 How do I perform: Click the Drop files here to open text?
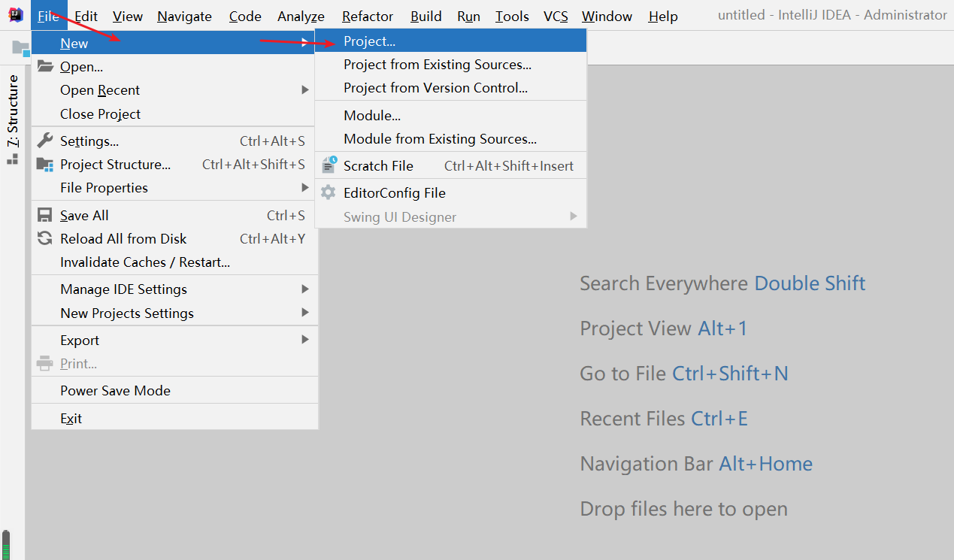[683, 509]
